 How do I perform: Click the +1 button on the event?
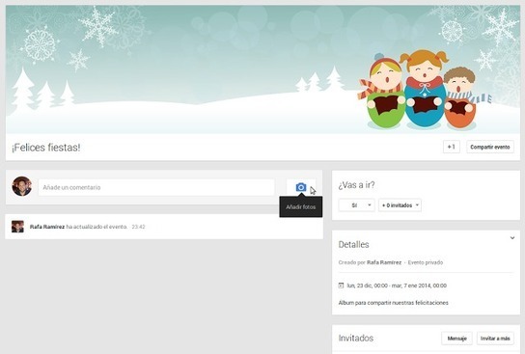pos(452,147)
